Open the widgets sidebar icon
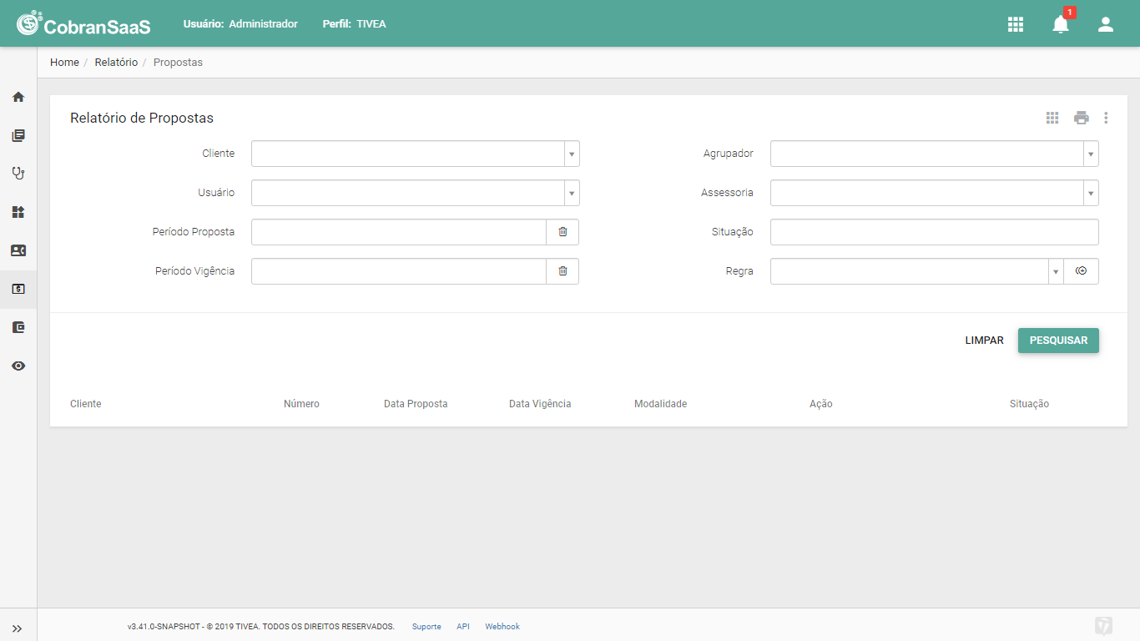The height and width of the screenshot is (641, 1140). (x=18, y=212)
